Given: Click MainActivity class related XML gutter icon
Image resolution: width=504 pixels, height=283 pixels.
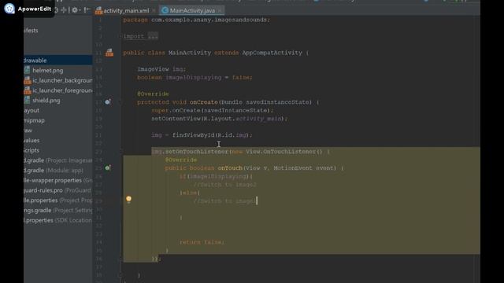Looking at the screenshot, I should tap(109, 53).
